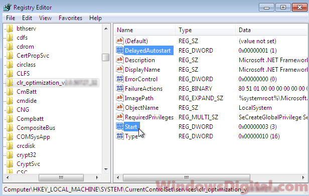Click the CLFS folder icon
Viewport: 309px width, 196px height.
10,74
